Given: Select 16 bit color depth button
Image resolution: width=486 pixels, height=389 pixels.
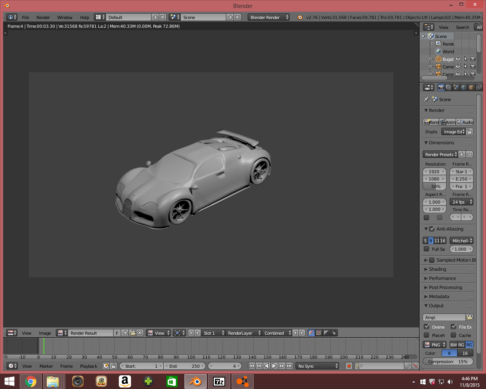Looking at the screenshot, I should click(465, 353).
